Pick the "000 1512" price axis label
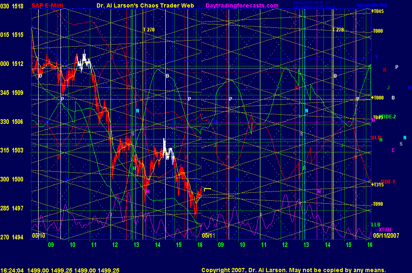 [x=12, y=64]
